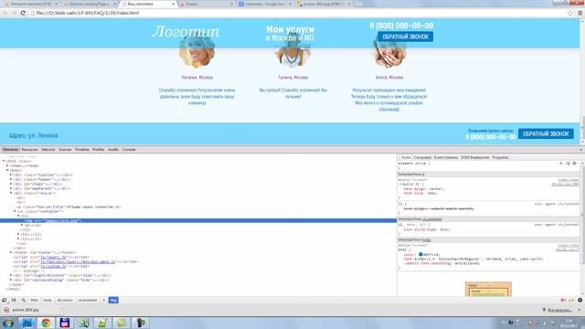
Task: Switch to the Resources panel tab
Action: pyautogui.click(x=29, y=150)
